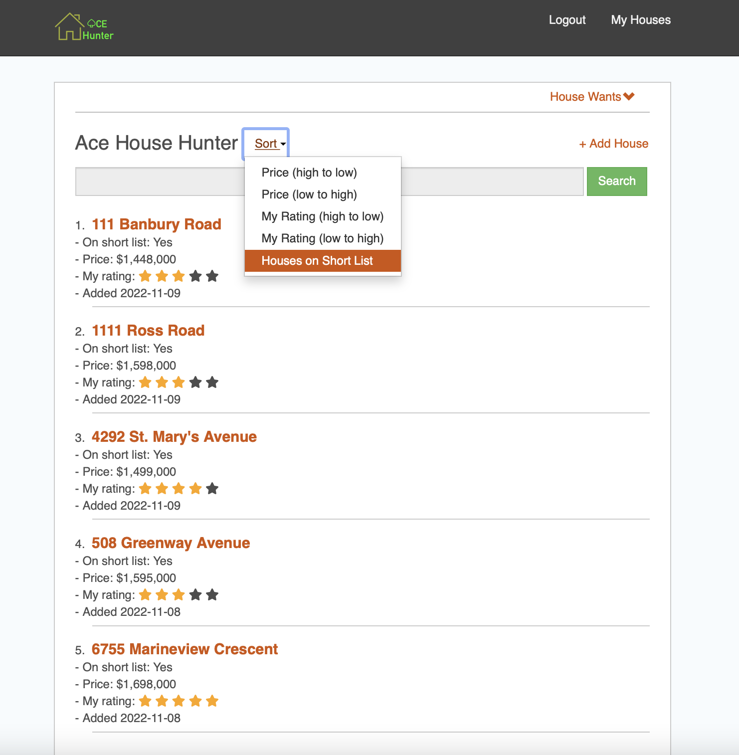Focus the house search input field

point(160,182)
